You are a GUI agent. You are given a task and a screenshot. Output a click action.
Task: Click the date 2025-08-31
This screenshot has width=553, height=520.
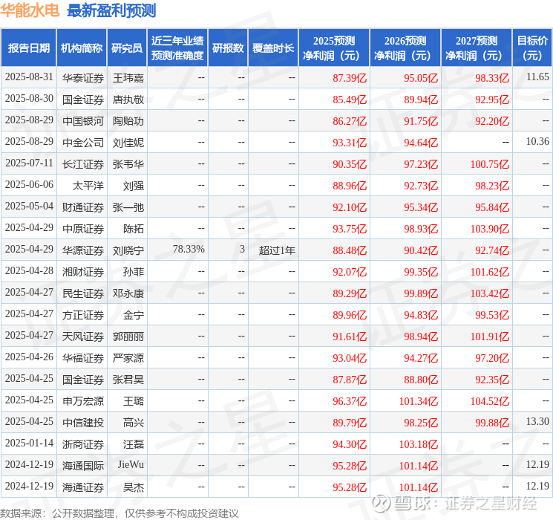(29, 77)
